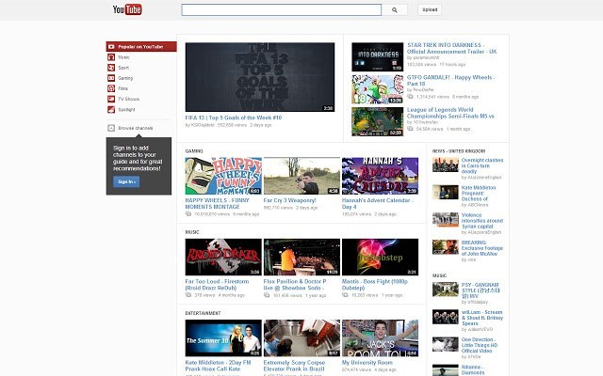
Task: Click Hannah's Advent Calendar Day 4 title
Action: [378, 204]
